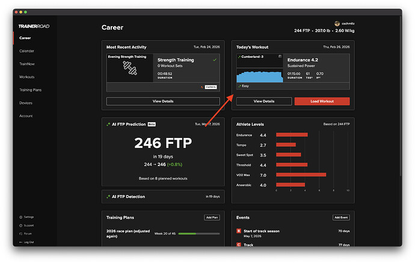Go to TrainNow in sidebar
The image size is (415, 263).
point(27,64)
